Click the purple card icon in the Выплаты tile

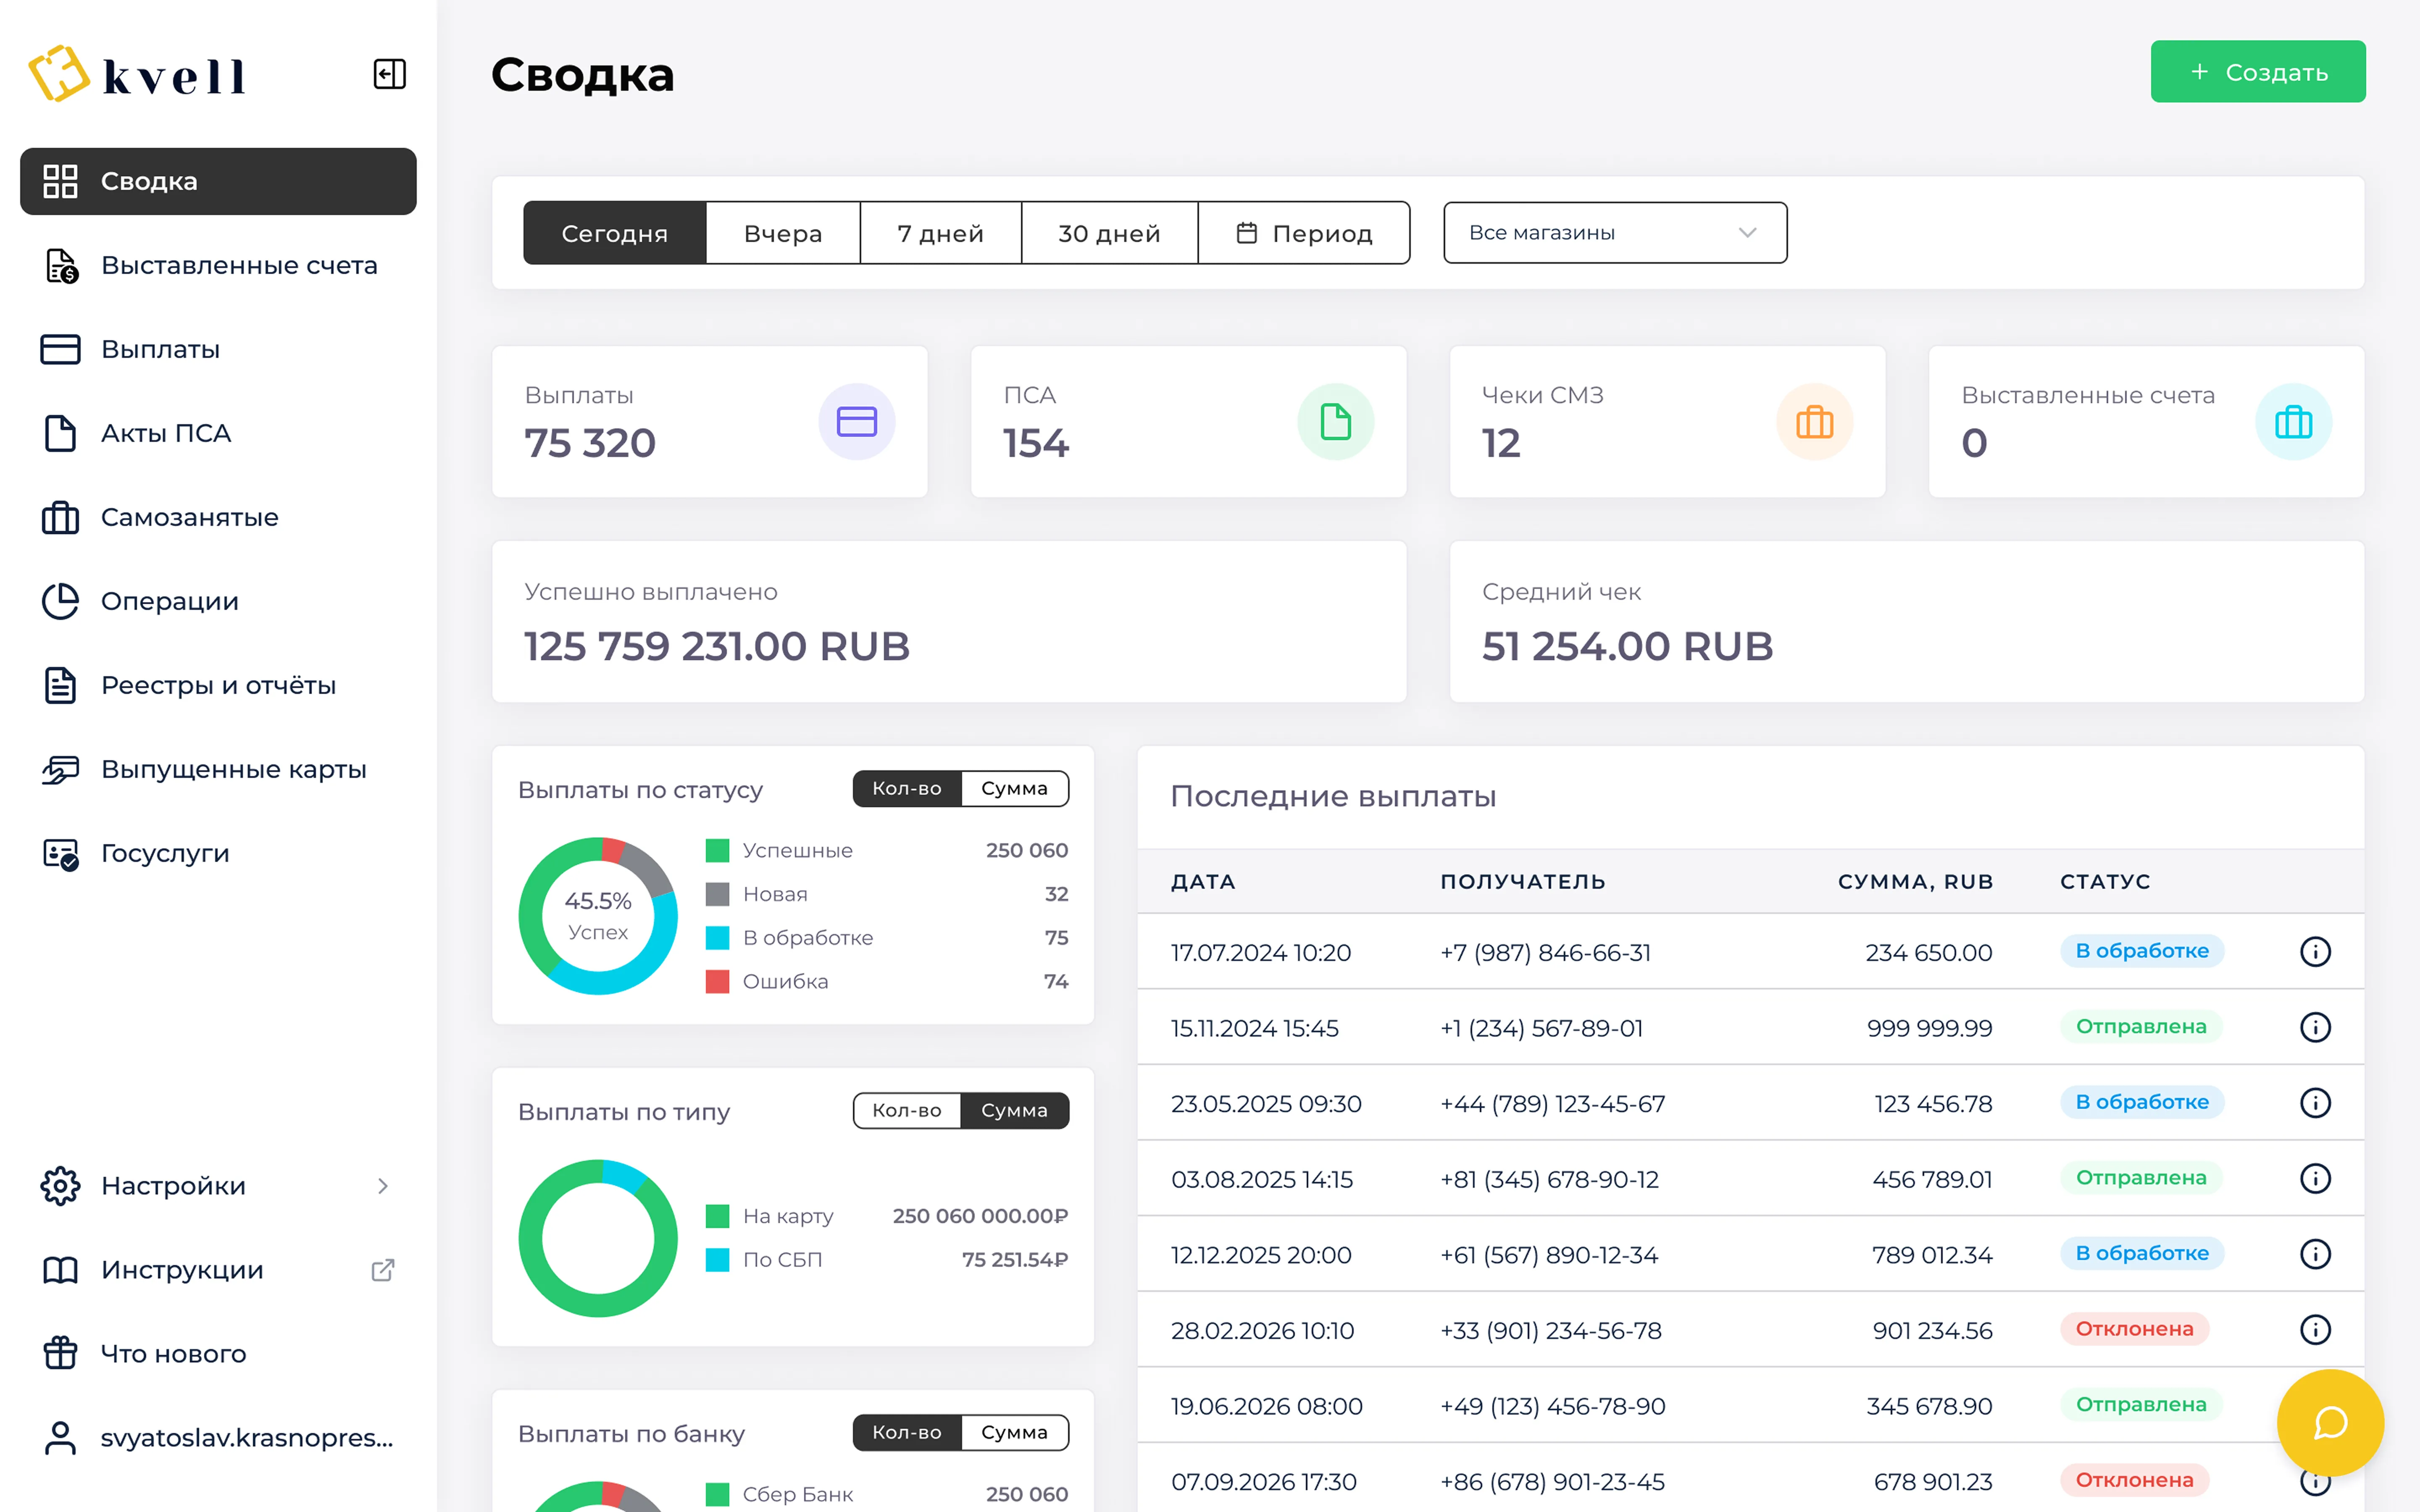point(856,422)
